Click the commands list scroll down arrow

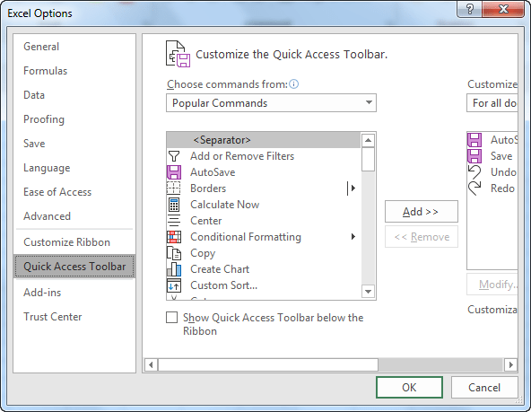click(368, 291)
